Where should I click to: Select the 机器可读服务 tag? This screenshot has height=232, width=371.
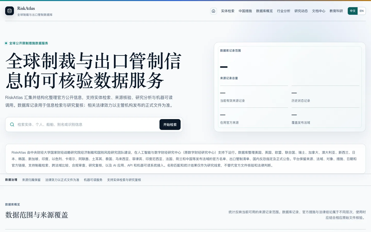93,180
